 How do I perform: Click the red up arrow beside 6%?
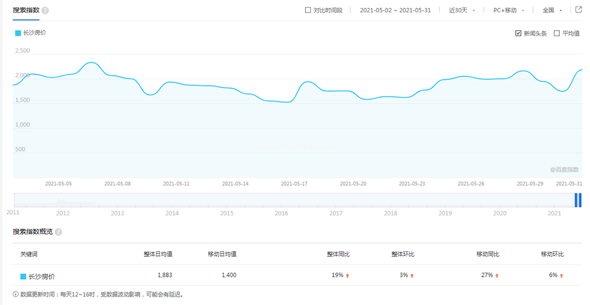(562, 276)
